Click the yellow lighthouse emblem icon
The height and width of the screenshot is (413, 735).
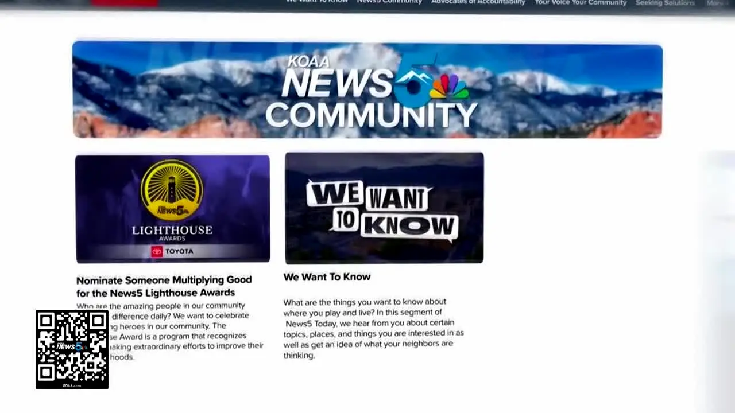point(172,190)
